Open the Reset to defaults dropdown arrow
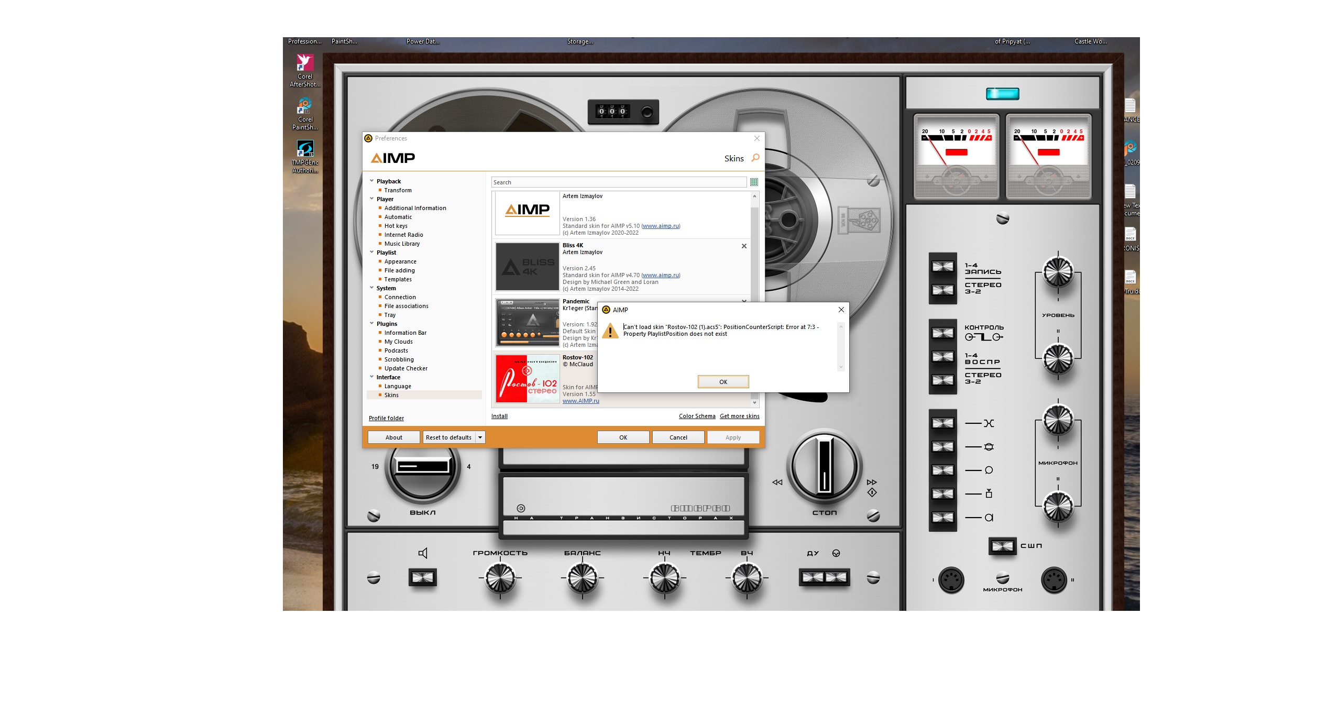This screenshot has height=702, width=1338. click(480, 437)
